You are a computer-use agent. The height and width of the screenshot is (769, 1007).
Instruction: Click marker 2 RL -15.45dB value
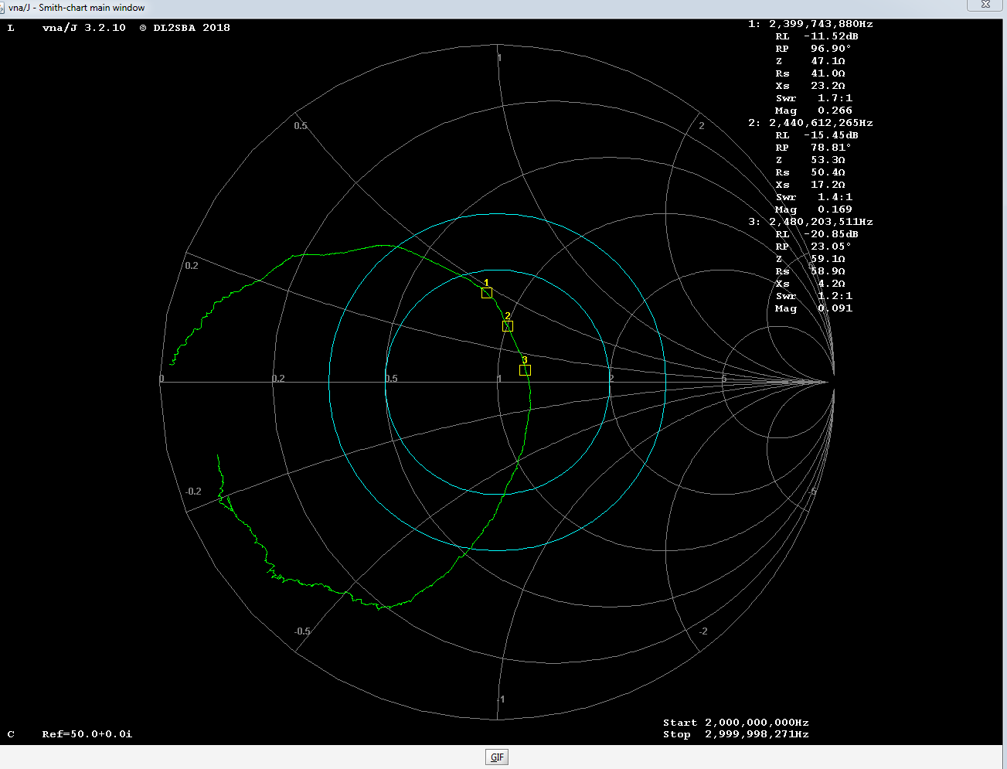click(x=830, y=135)
